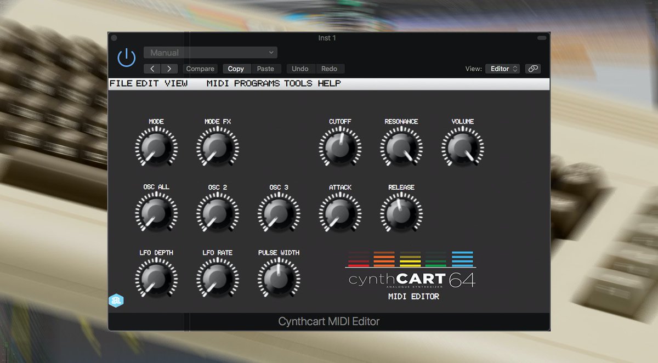The height and width of the screenshot is (363, 658).
Task: Click the CUTOFF knob
Action: 340,147
